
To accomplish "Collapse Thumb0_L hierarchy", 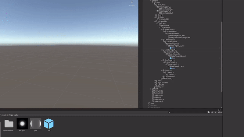I will tap(162, 70).
